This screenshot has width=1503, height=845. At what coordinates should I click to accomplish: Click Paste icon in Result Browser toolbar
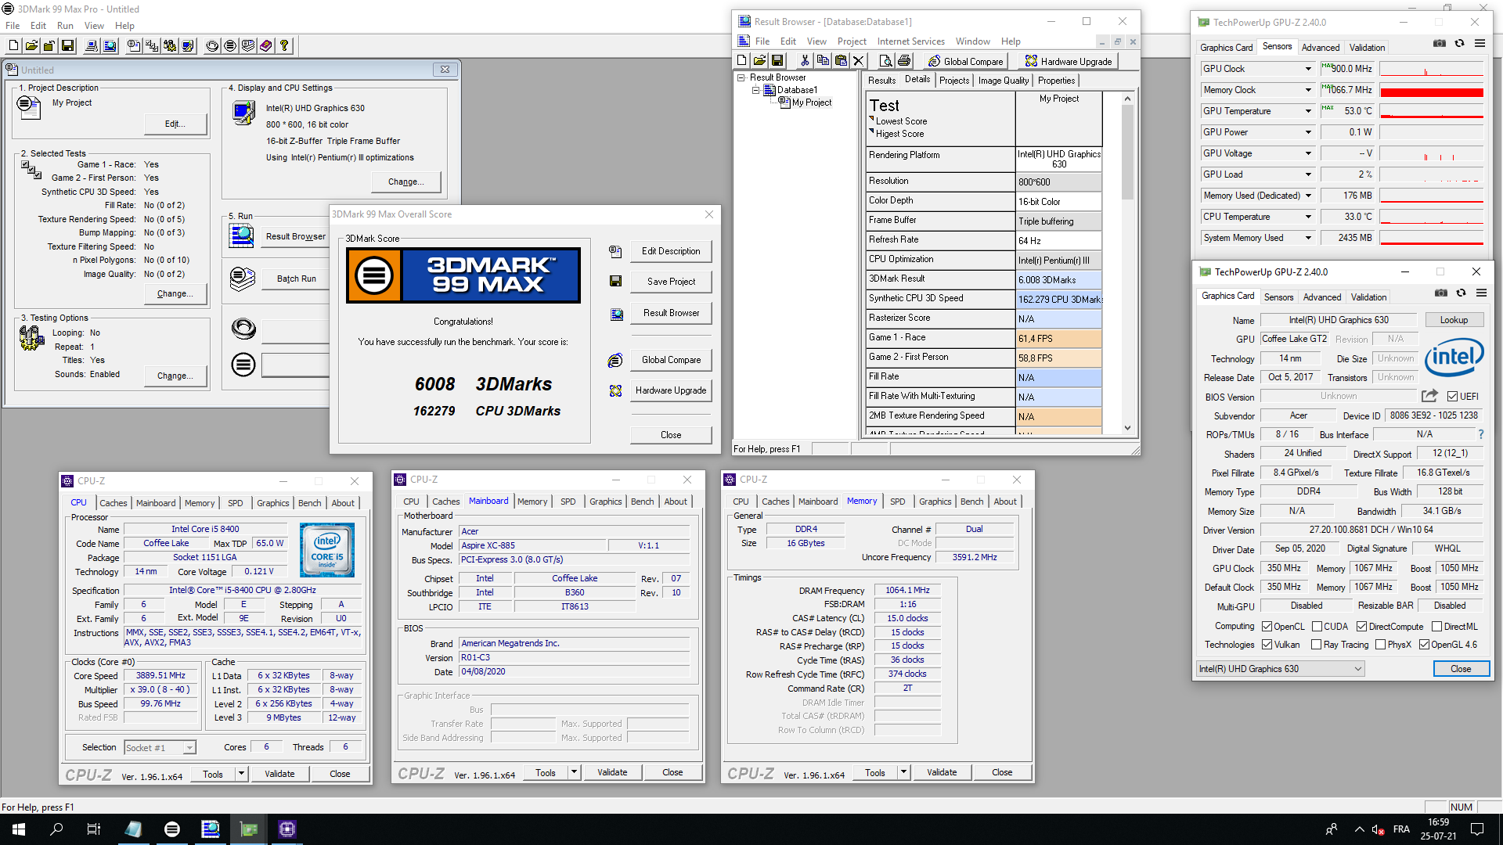click(x=841, y=61)
